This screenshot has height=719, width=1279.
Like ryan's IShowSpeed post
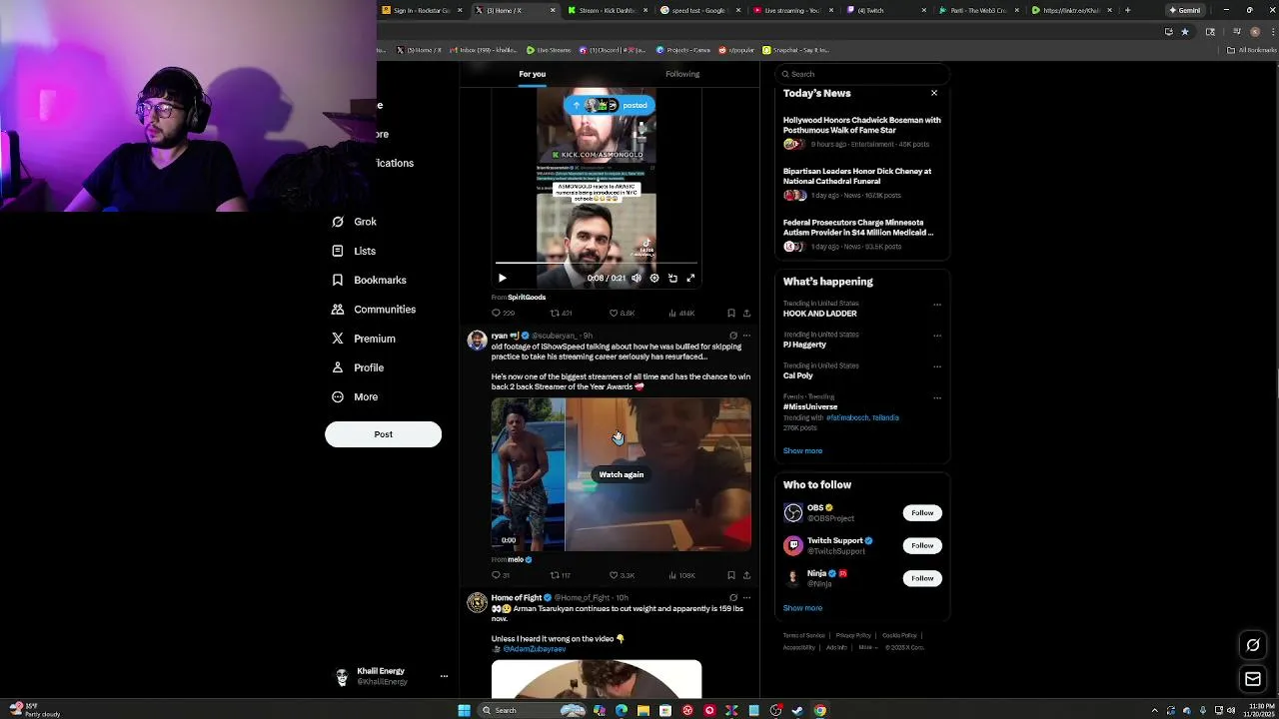point(622,575)
